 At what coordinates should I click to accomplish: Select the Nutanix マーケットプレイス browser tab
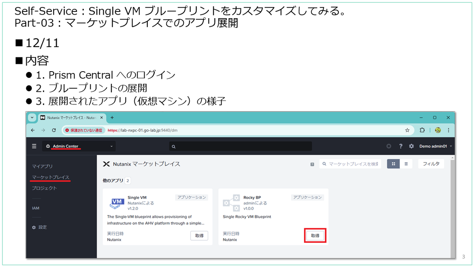tap(71, 118)
